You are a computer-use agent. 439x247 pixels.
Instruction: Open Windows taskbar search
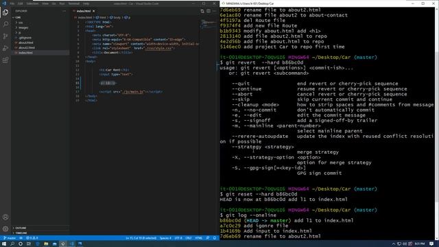tap(12, 244)
